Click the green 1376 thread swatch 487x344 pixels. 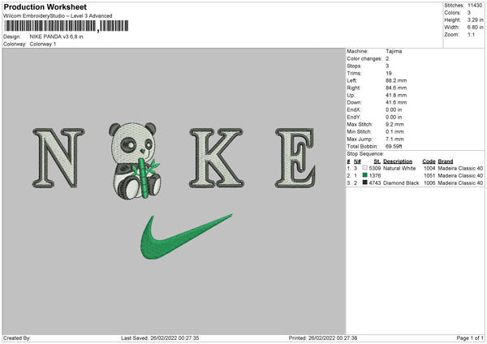(x=364, y=175)
